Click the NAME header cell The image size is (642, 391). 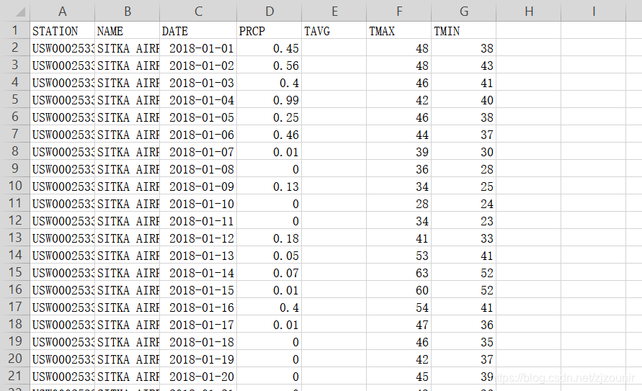coord(128,31)
